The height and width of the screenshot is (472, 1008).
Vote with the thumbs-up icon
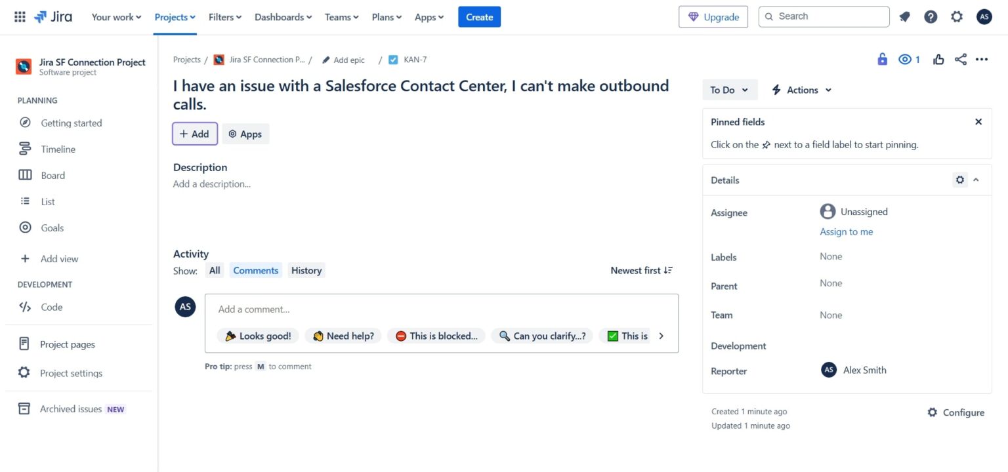click(938, 59)
